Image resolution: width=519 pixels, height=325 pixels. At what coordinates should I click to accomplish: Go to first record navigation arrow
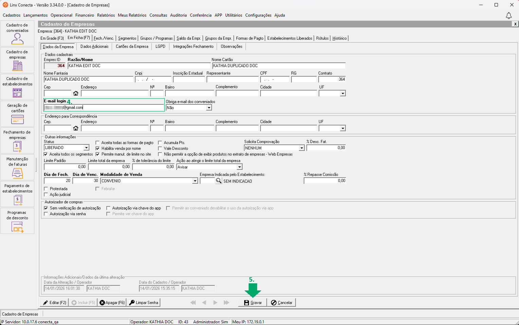[193, 303]
